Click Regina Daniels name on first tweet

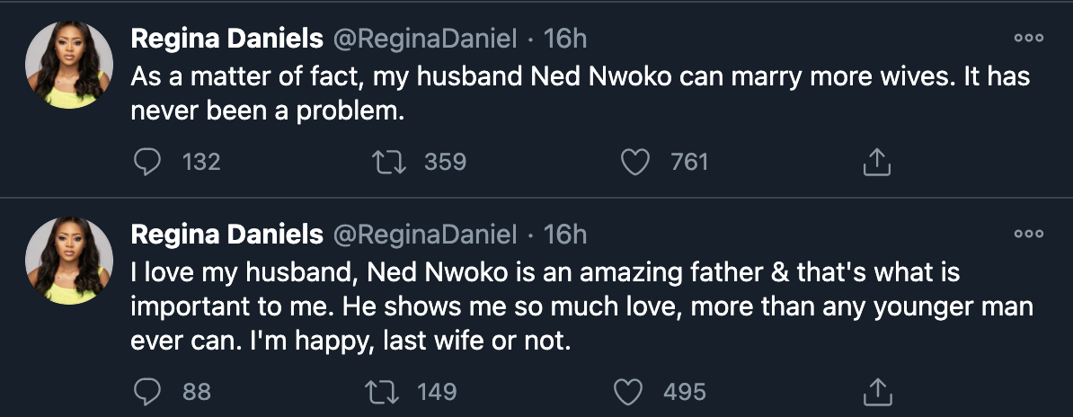coord(226,39)
